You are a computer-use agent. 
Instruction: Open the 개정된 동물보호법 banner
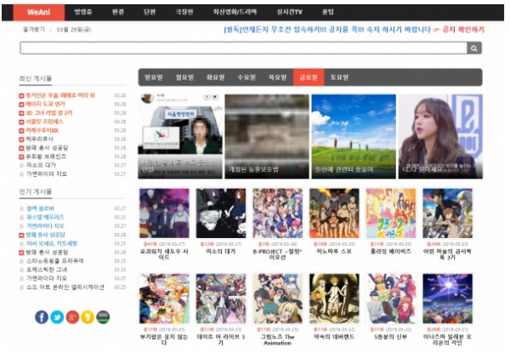tap(267, 137)
